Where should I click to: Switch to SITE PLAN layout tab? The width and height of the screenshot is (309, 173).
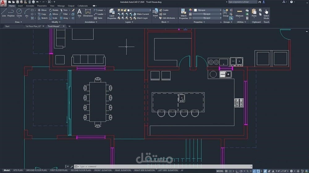coord(18,170)
